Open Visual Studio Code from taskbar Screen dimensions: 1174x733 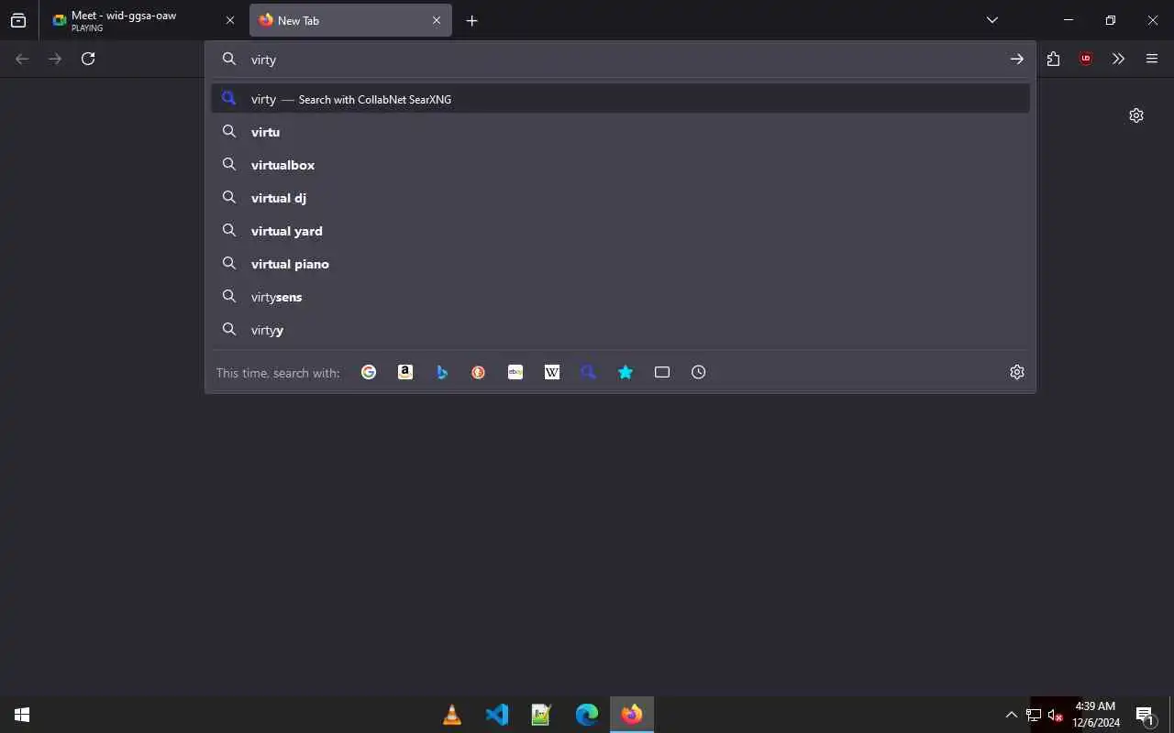pos(497,715)
